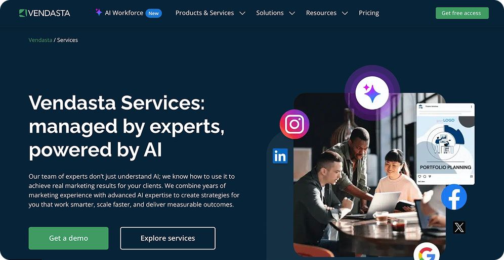Follow the Vendasta breadcrumb link
This screenshot has height=260, width=504.
click(40, 40)
